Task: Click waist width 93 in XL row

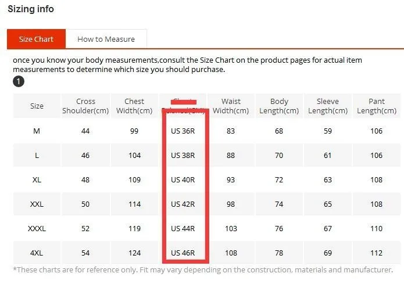Action: (231, 179)
